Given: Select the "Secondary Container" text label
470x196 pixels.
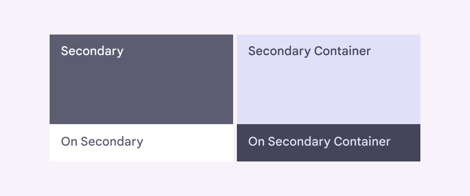Looking at the screenshot, I should click(x=309, y=51).
